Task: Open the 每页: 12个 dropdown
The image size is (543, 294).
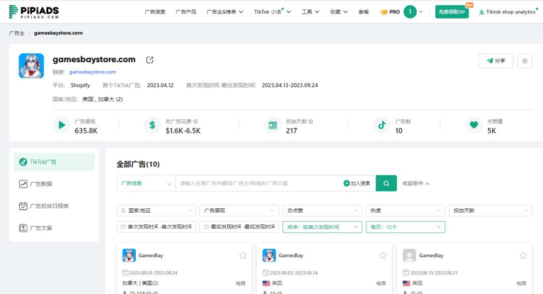Action: 405,227
